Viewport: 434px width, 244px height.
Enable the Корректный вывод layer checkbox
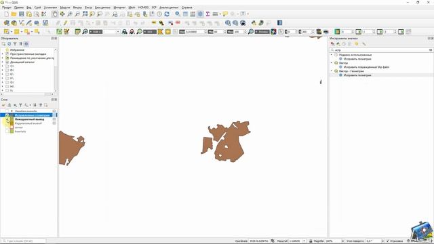click(7, 123)
